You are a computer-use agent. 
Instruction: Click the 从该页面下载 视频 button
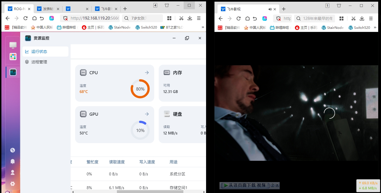pyautogui.click(x=244, y=185)
